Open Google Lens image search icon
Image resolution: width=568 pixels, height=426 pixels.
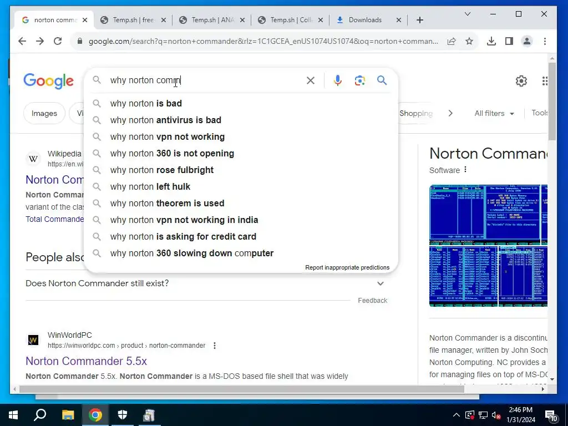pos(359,80)
